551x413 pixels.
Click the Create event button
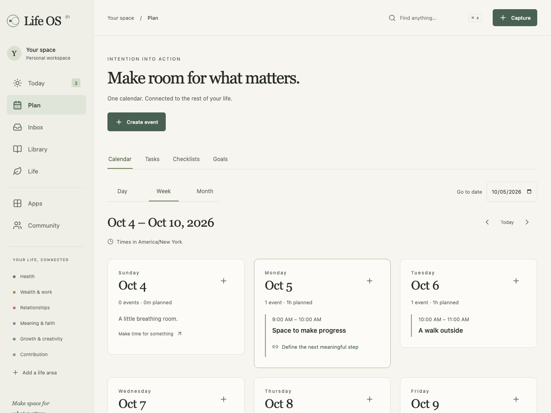(136, 122)
